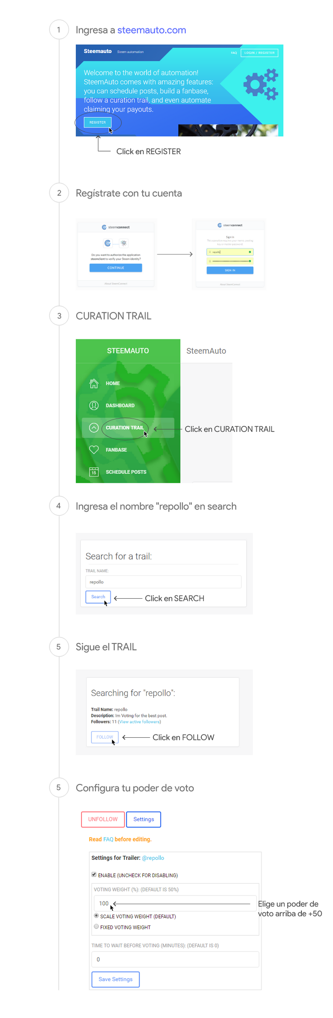
Task: Click the Fanbase heart icon
Action: click(94, 450)
